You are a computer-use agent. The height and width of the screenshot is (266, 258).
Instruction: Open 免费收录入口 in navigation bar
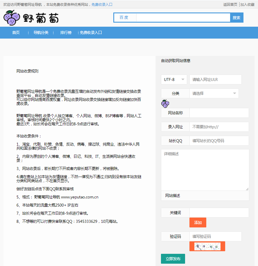tap(91, 33)
